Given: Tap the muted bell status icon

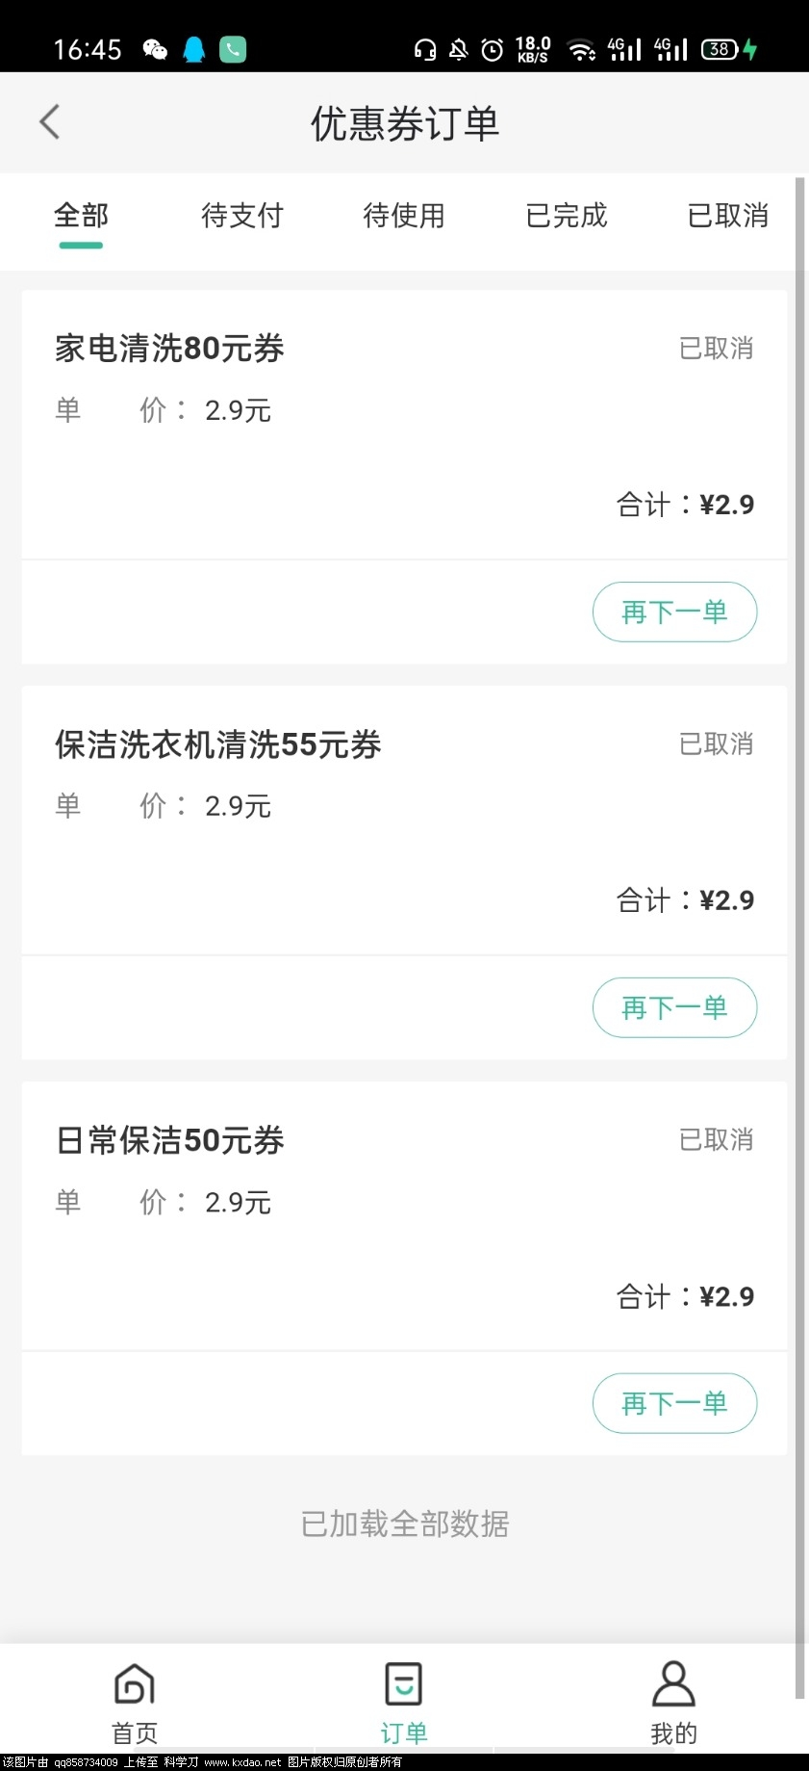Looking at the screenshot, I should (459, 50).
